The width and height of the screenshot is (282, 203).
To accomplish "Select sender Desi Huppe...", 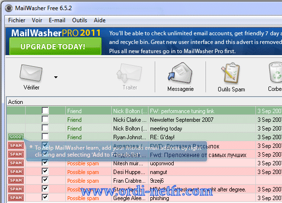I will [129, 172].
